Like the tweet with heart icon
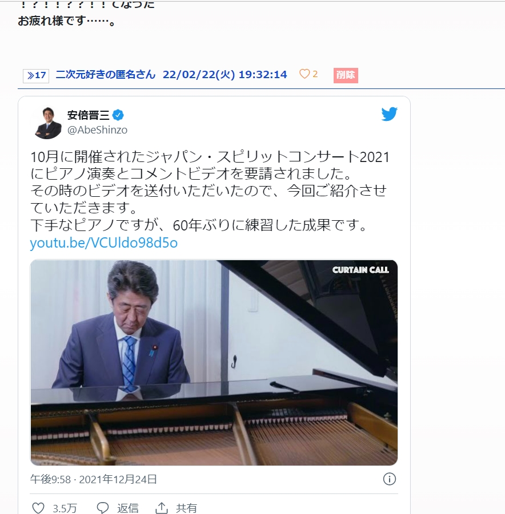505x514 pixels. [38, 508]
